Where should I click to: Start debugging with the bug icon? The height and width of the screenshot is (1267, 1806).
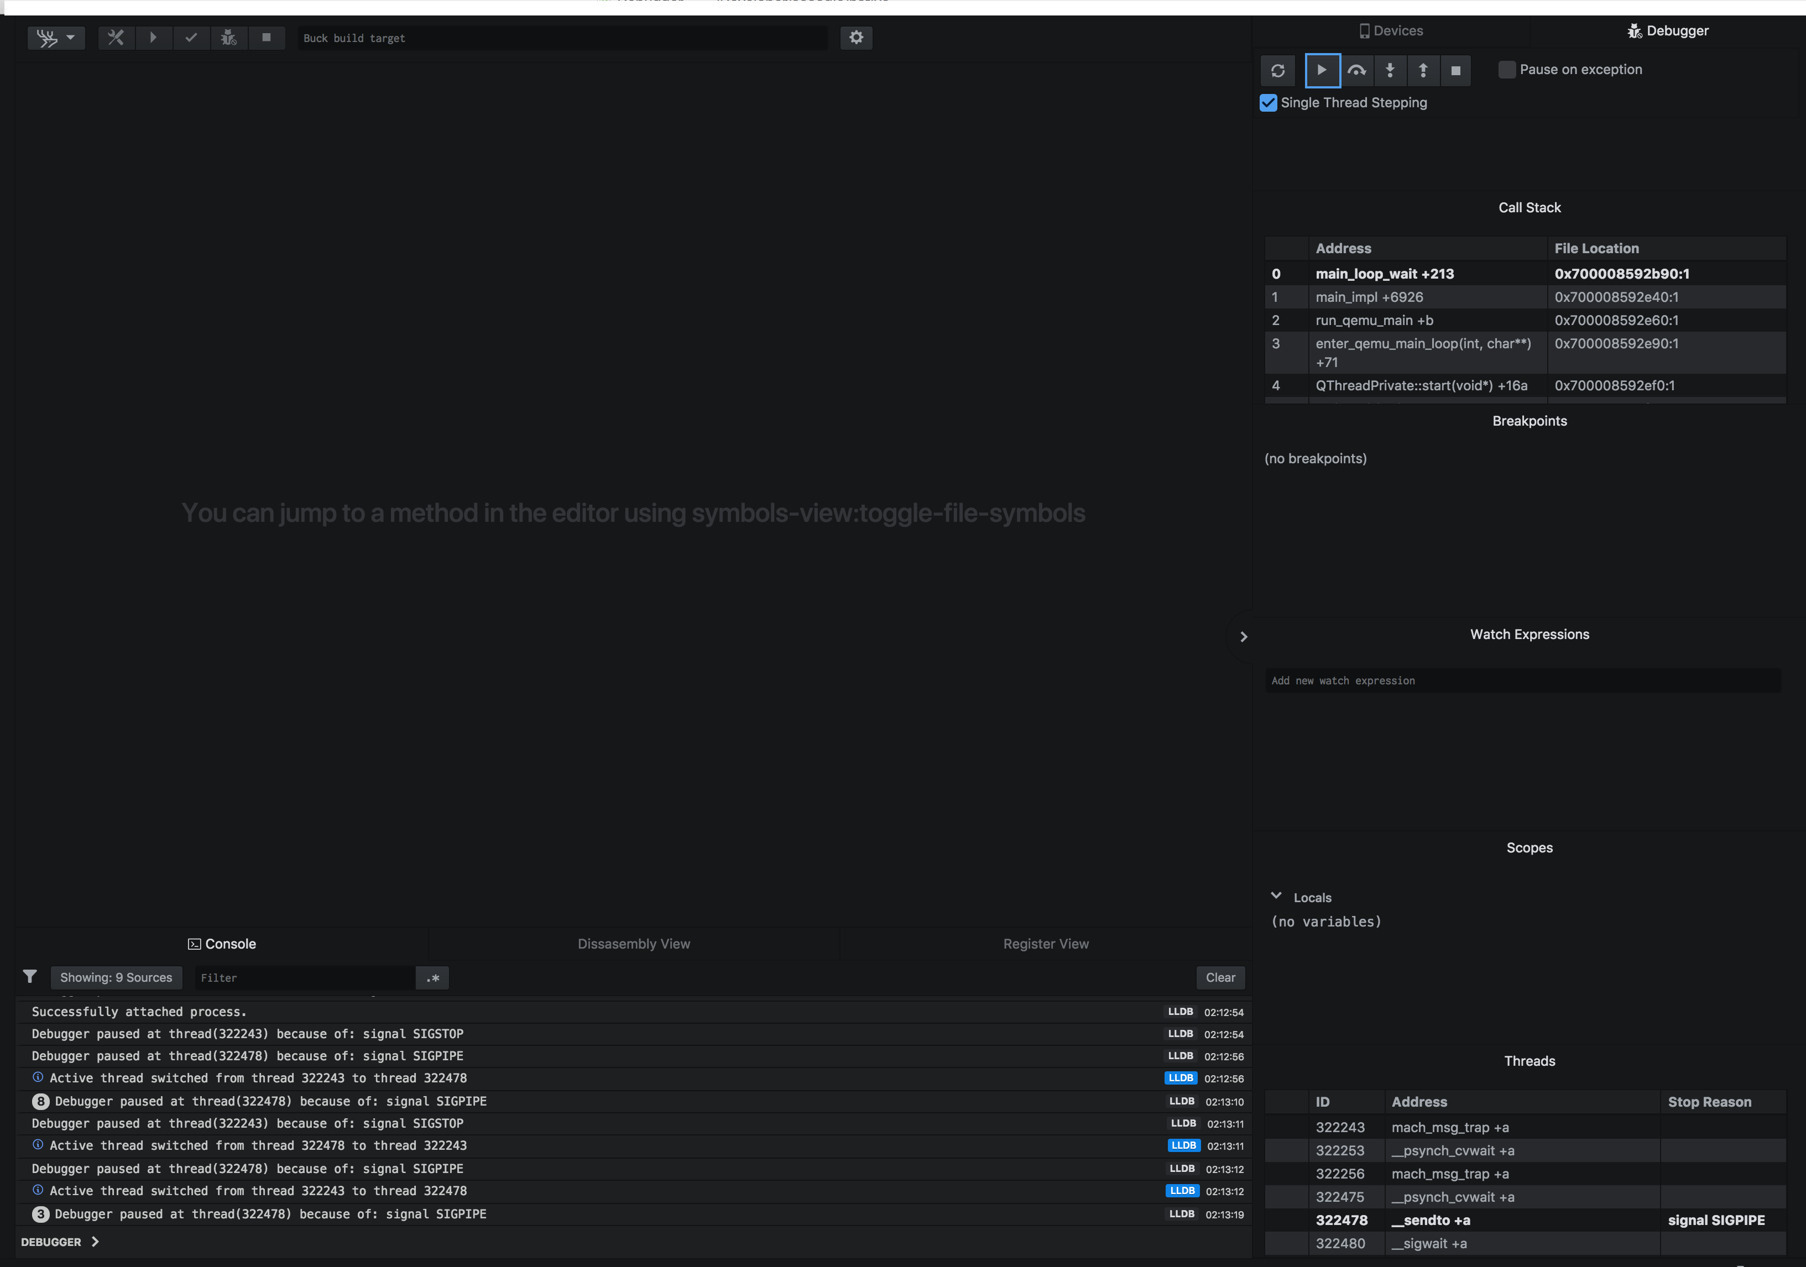pos(229,38)
